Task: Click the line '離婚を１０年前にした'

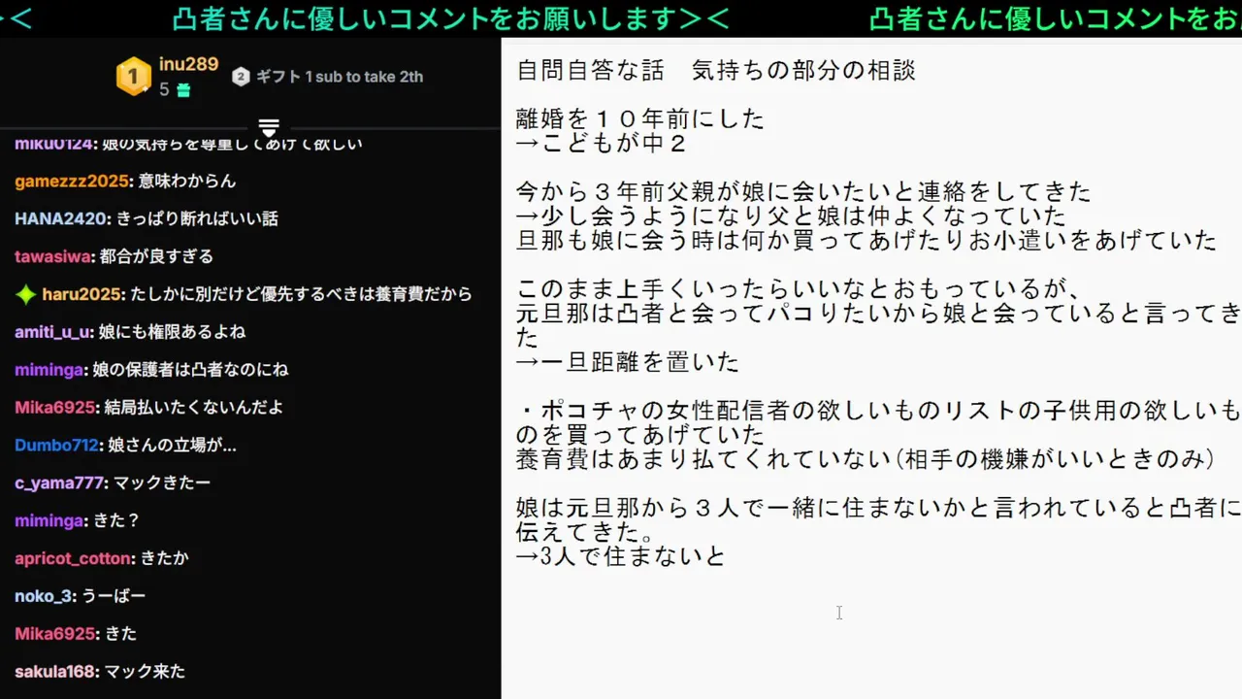Action: point(640,119)
